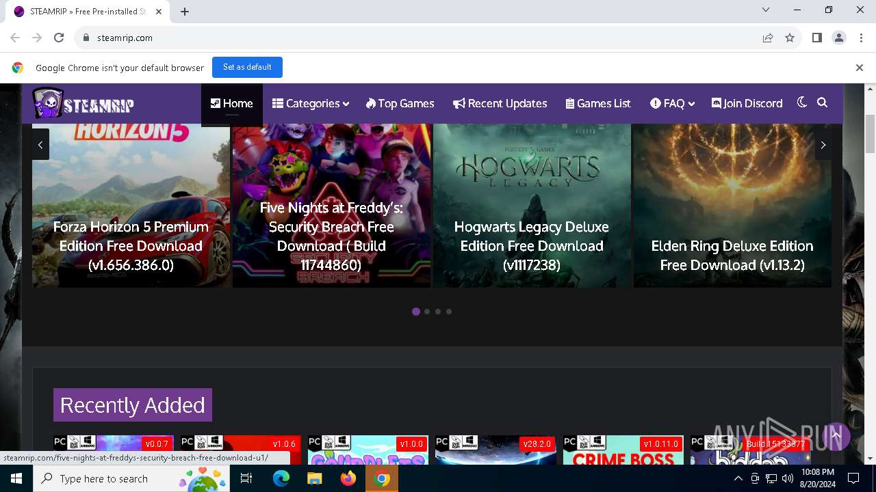Open the Join Discord link

tap(747, 103)
